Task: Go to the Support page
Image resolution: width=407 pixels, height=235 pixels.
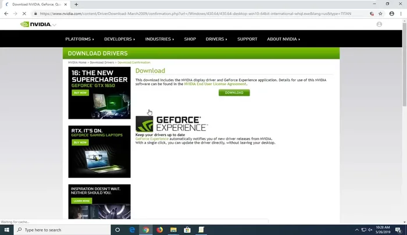Action: 247,39
